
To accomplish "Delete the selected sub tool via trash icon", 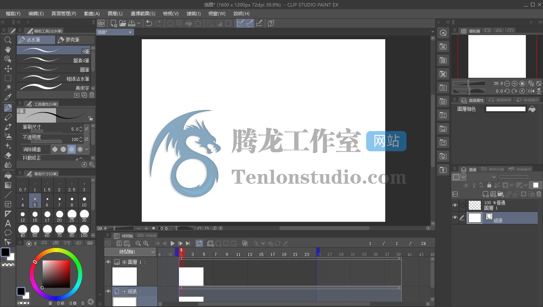I will [x=91, y=95].
